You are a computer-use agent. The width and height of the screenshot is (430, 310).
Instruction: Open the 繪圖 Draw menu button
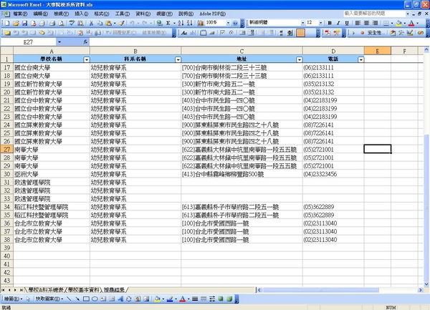pos(13,299)
